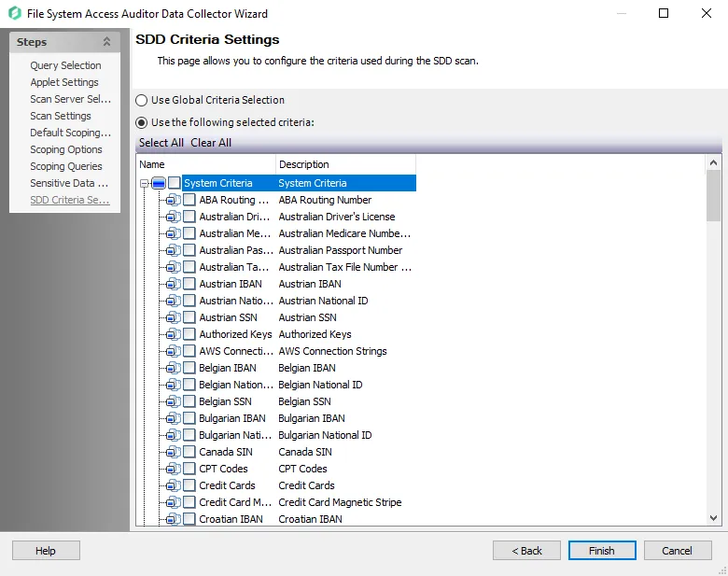Open the Scoping Queries step

66,166
